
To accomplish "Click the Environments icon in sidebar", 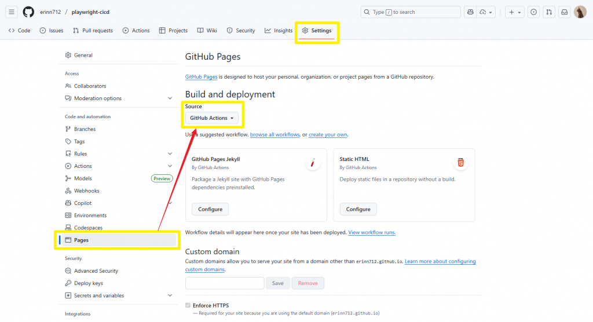I will point(68,215).
